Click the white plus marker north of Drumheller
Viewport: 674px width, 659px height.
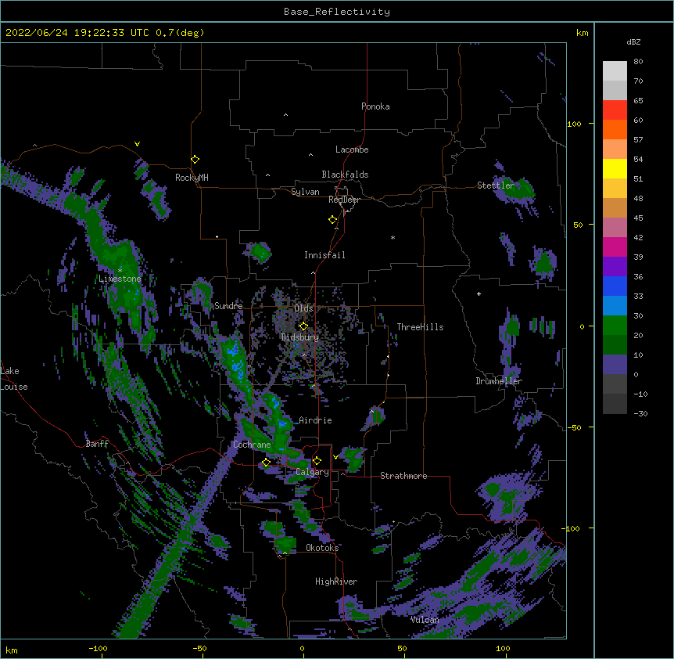(479, 293)
